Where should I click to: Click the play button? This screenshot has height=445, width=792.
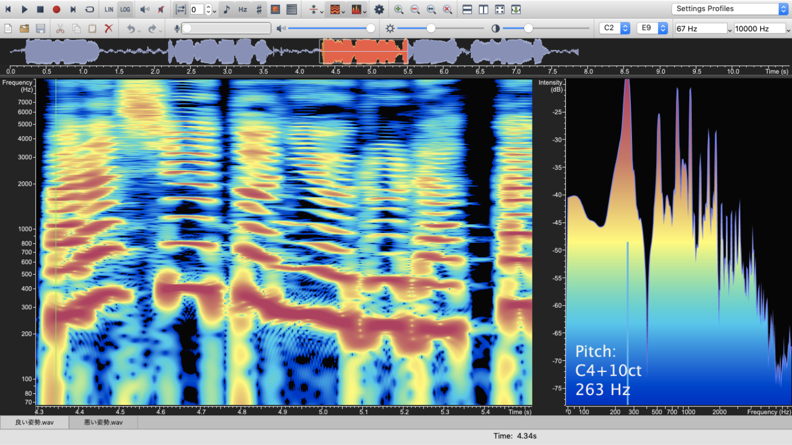pyautogui.click(x=24, y=9)
